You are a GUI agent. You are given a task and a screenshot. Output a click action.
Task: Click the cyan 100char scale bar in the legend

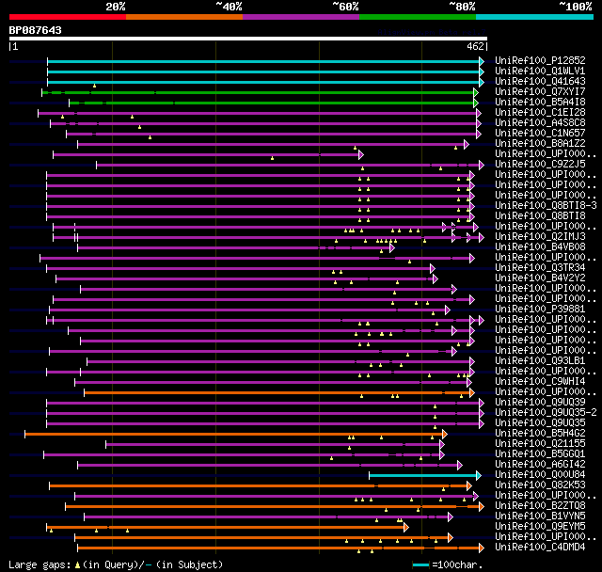click(420, 564)
